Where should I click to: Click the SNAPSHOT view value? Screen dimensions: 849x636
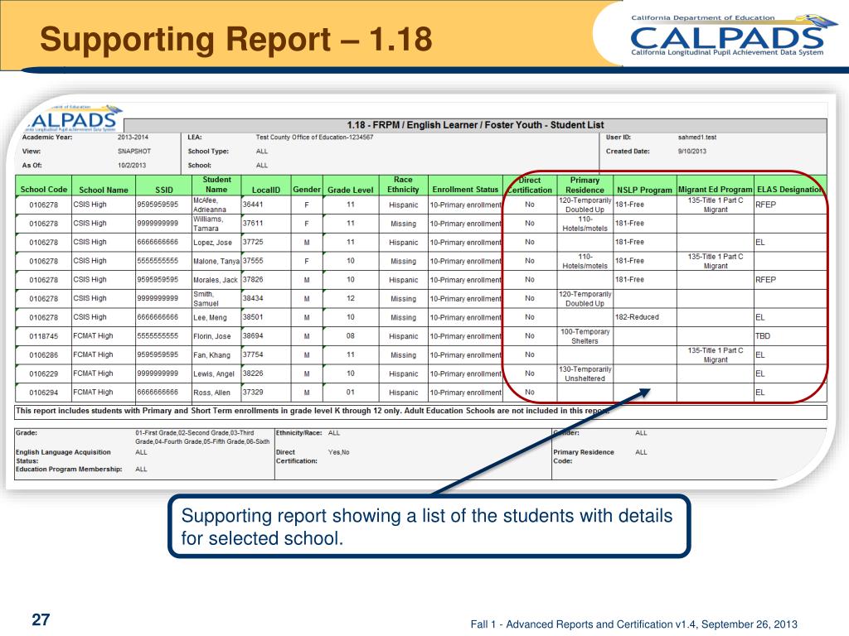pos(133,152)
